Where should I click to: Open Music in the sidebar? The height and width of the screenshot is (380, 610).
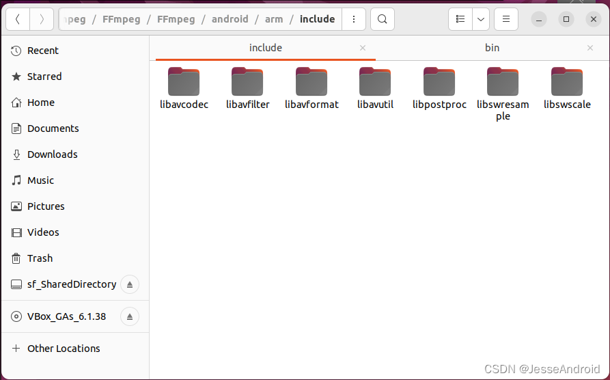pos(75,180)
